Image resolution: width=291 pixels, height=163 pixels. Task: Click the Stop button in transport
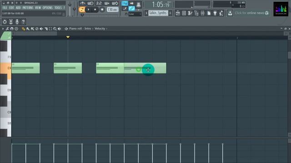(x=95, y=10)
